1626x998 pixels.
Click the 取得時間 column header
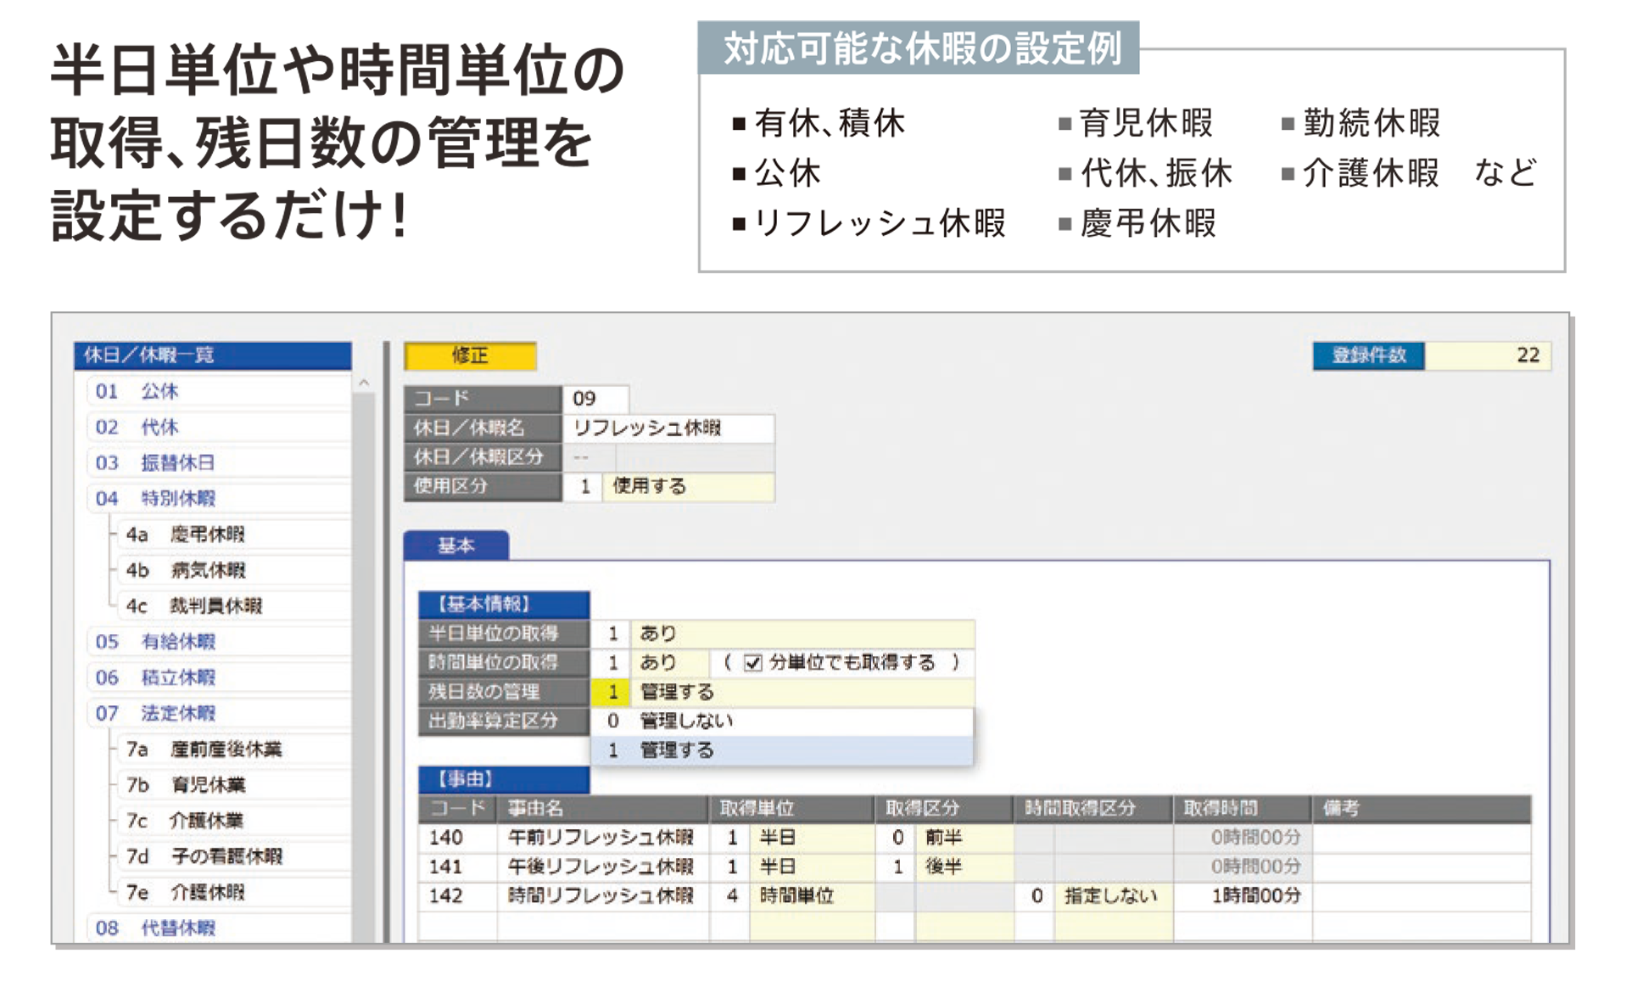click(1243, 809)
